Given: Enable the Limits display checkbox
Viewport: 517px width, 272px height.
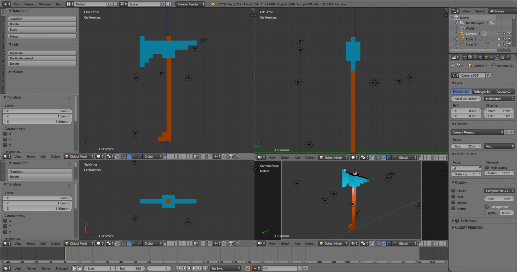Looking at the screenshot, I should pyautogui.click(x=453, y=191).
